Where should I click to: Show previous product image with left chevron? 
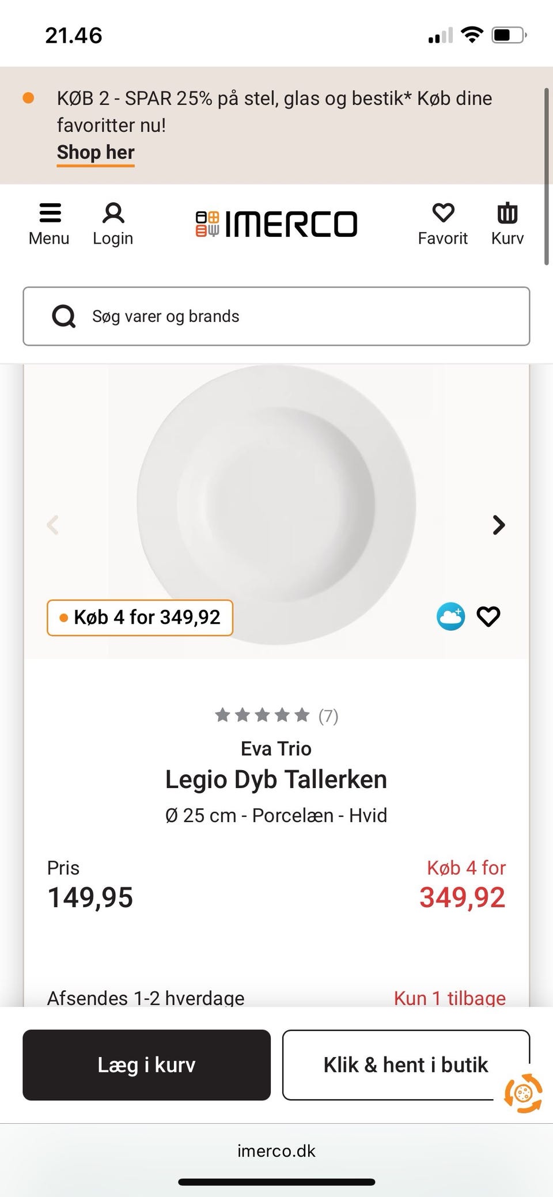53,525
